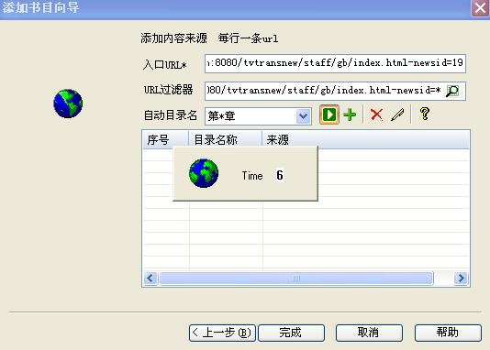Click the 上一步(B) back button
This screenshot has height=350, width=490.
click(x=222, y=333)
